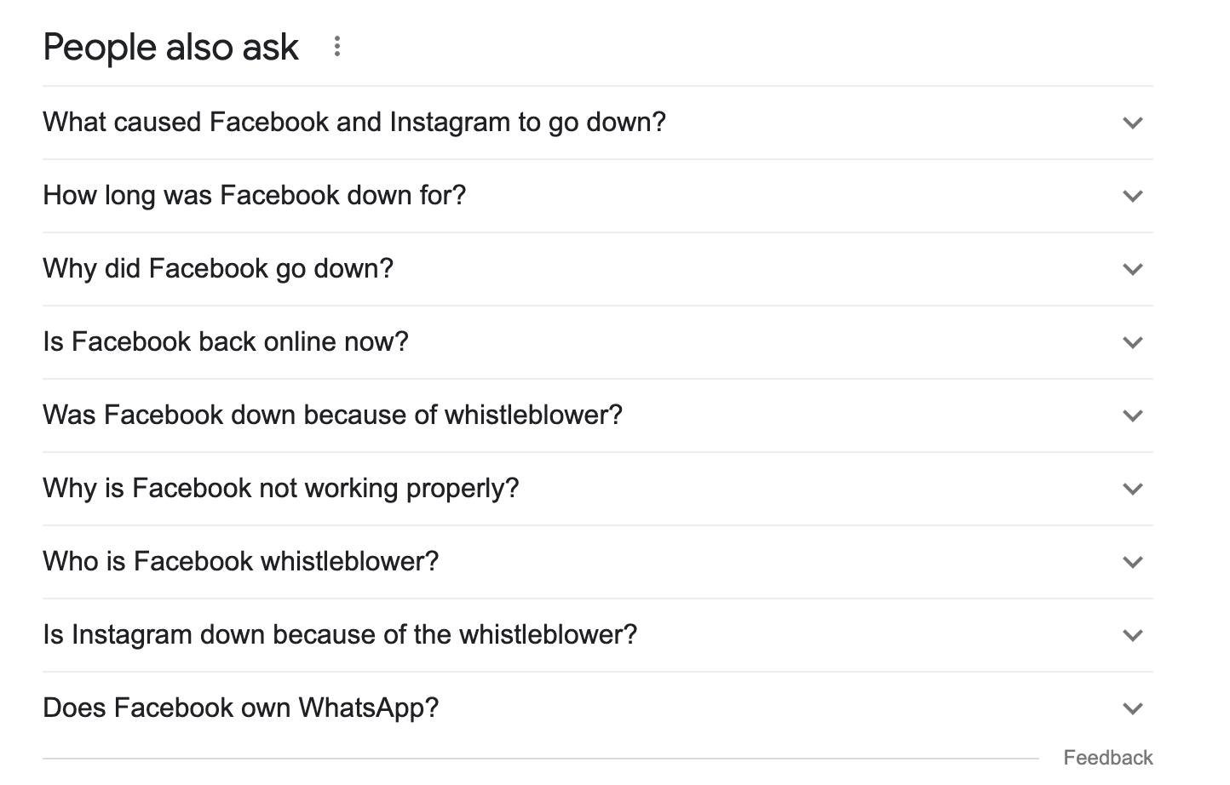Open the question 'How long was Facebook down for?'
This screenshot has width=1230, height=785.
[255, 196]
